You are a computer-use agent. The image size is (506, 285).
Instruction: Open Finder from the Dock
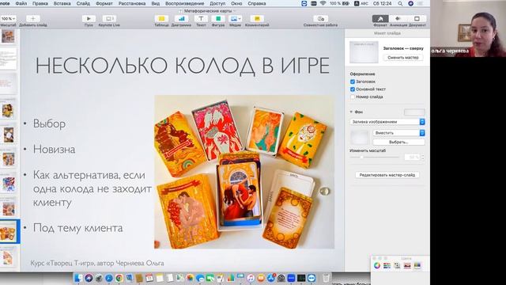(78, 278)
